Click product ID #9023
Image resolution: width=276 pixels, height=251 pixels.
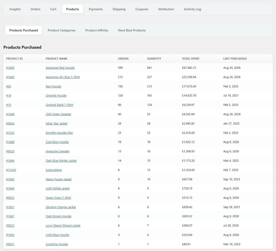pyautogui.click(x=10, y=198)
